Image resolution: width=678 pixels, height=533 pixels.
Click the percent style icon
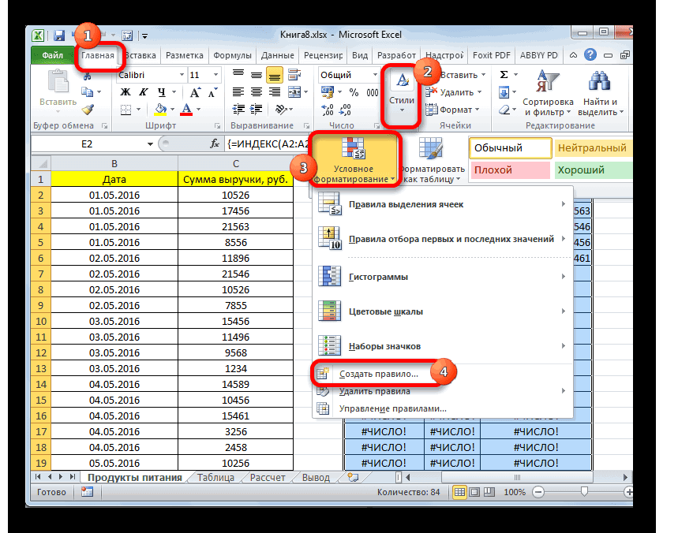[x=354, y=92]
